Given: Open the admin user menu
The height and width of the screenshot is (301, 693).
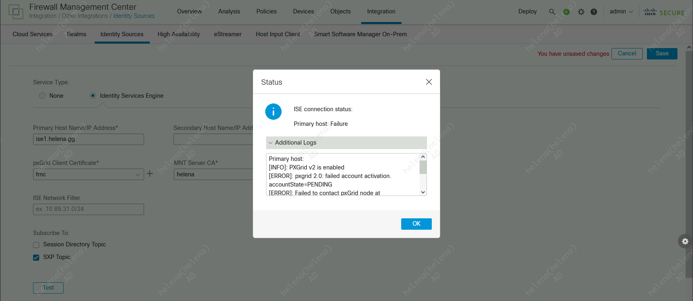Looking at the screenshot, I should pos(621,12).
